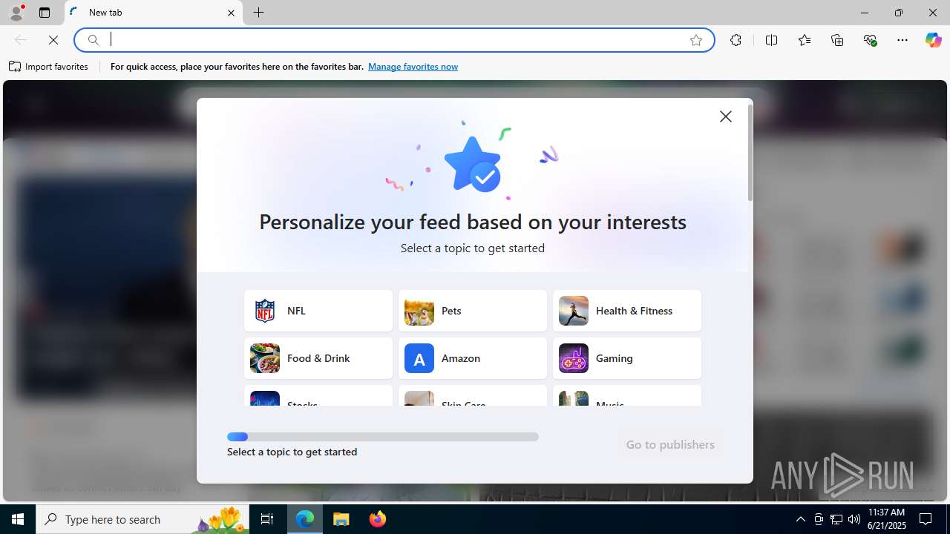Viewport: 950px width, 534px height.
Task: Click the Food & Drink thumbnail image
Action: click(x=265, y=358)
